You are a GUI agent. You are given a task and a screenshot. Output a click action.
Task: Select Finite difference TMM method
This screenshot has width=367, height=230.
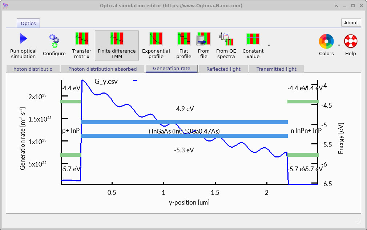[117, 46]
